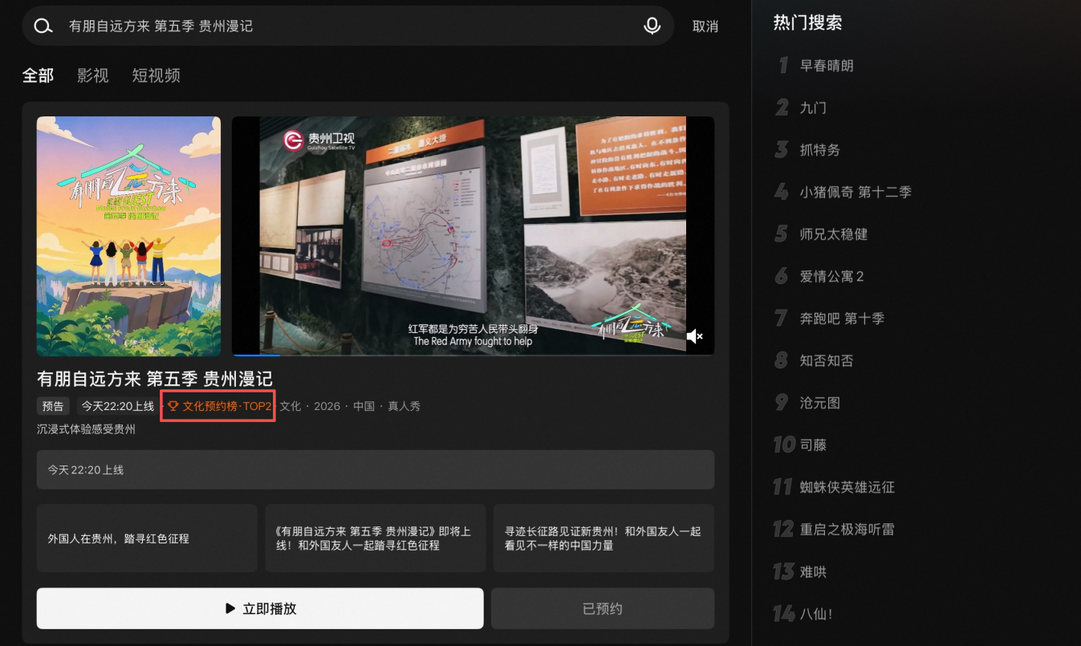
Task: Click the search magnifier icon
Action: [43, 26]
